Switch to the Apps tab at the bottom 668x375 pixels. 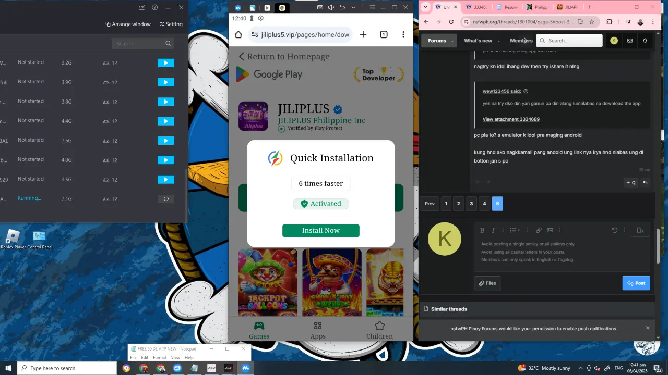318,330
